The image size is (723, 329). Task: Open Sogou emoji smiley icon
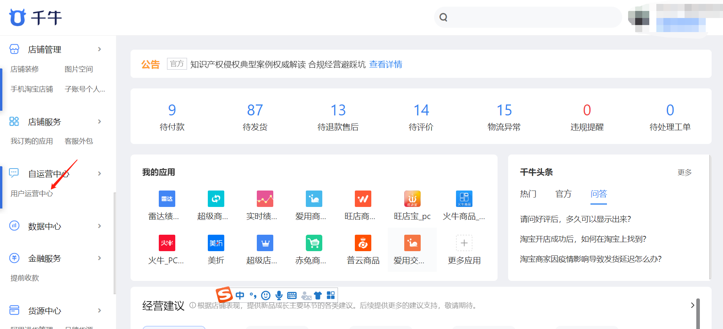point(266,295)
